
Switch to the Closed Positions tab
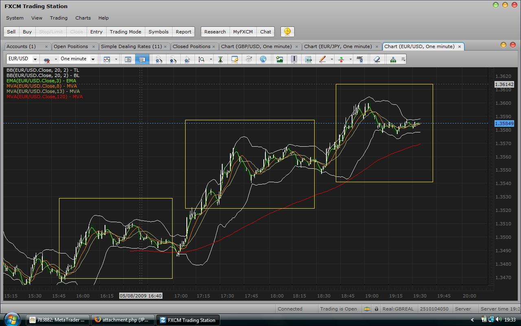tap(194, 46)
